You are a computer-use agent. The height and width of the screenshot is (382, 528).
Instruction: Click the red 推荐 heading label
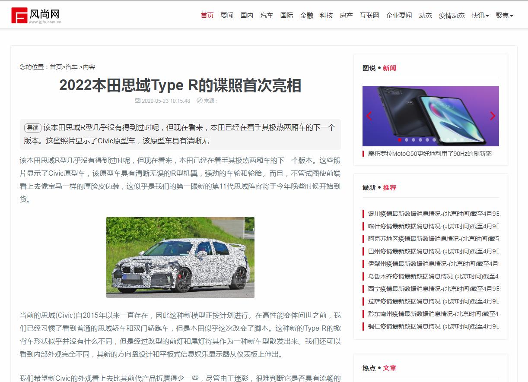389,187
